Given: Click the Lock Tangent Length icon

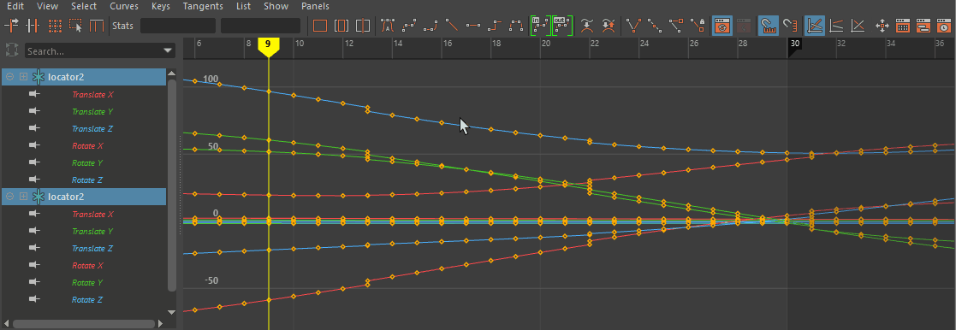Looking at the screenshot, I should (x=698, y=26).
